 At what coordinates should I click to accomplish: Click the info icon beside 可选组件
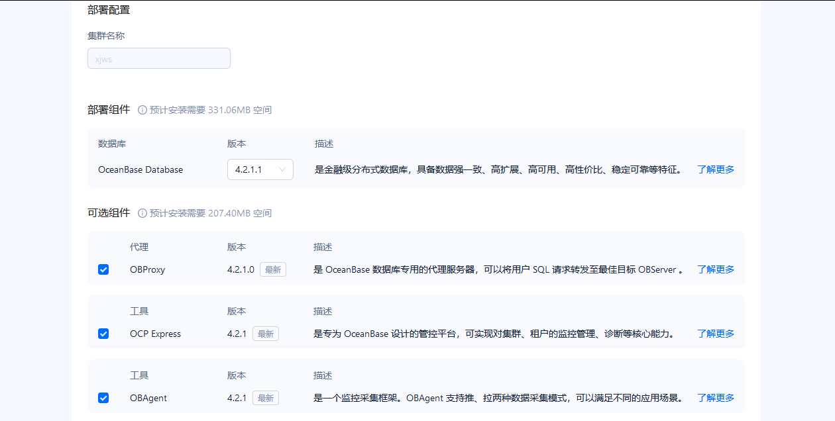[142, 213]
